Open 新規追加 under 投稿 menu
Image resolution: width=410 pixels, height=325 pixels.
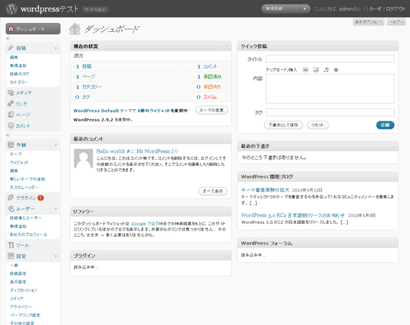click(x=18, y=66)
